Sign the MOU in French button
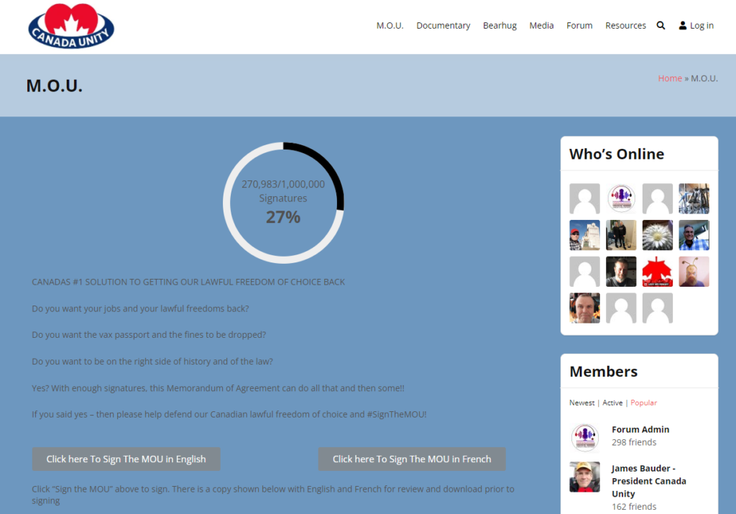Screen dimensions: 736x514 [x=412, y=459]
